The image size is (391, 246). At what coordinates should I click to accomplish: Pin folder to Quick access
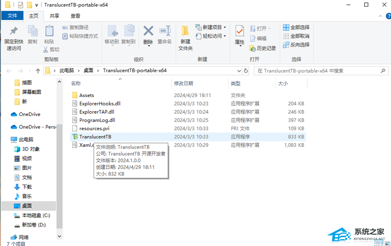click(x=14, y=38)
